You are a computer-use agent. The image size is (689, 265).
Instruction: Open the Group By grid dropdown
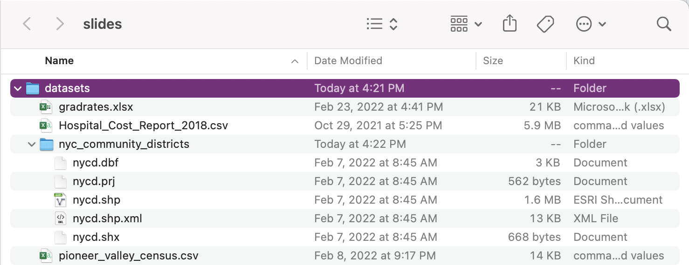pyautogui.click(x=466, y=24)
